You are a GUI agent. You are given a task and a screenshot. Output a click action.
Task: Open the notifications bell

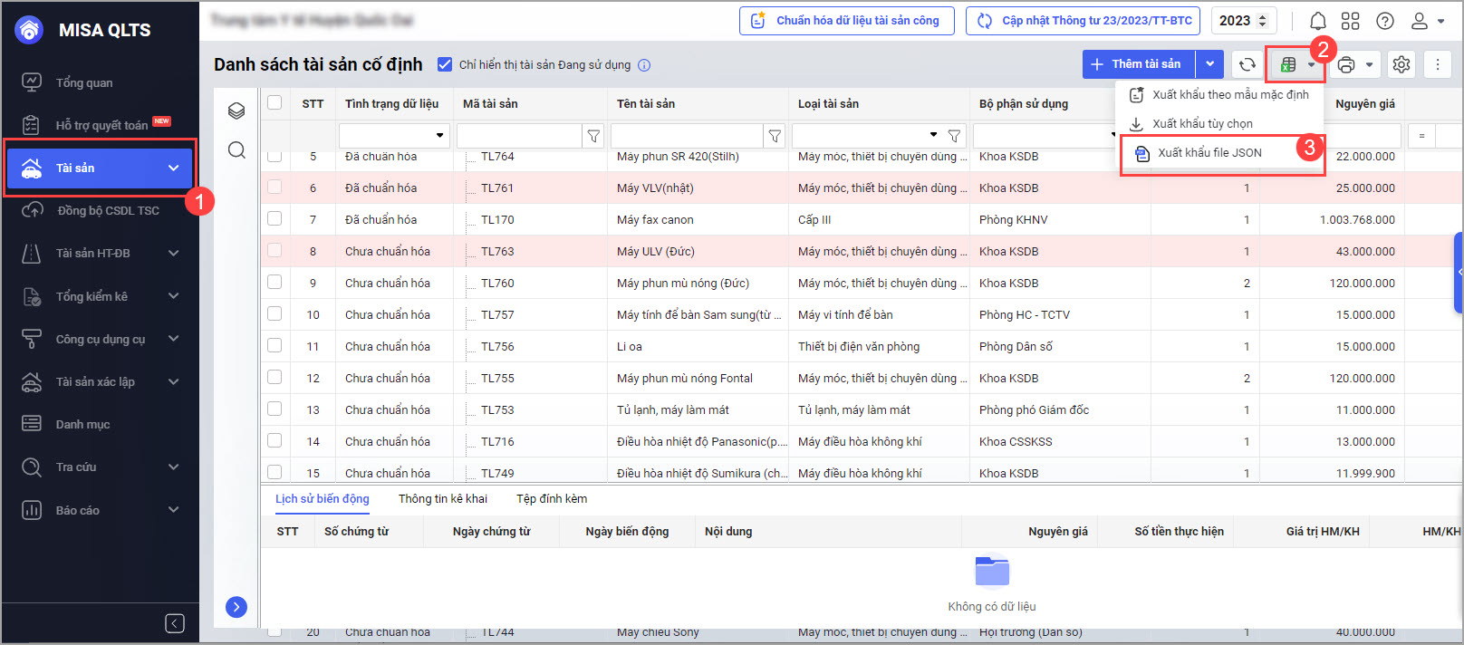(1318, 21)
